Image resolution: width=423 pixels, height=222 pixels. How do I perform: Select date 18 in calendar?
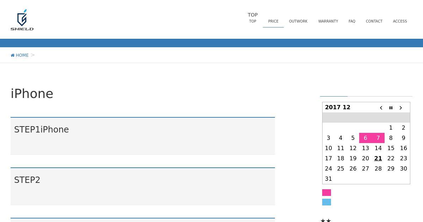(341, 158)
